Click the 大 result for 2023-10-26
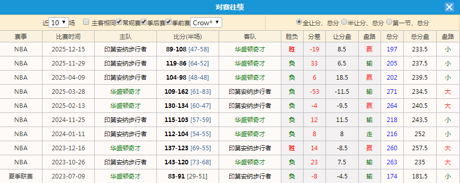This screenshot has height=183, width=460. [x=448, y=162]
